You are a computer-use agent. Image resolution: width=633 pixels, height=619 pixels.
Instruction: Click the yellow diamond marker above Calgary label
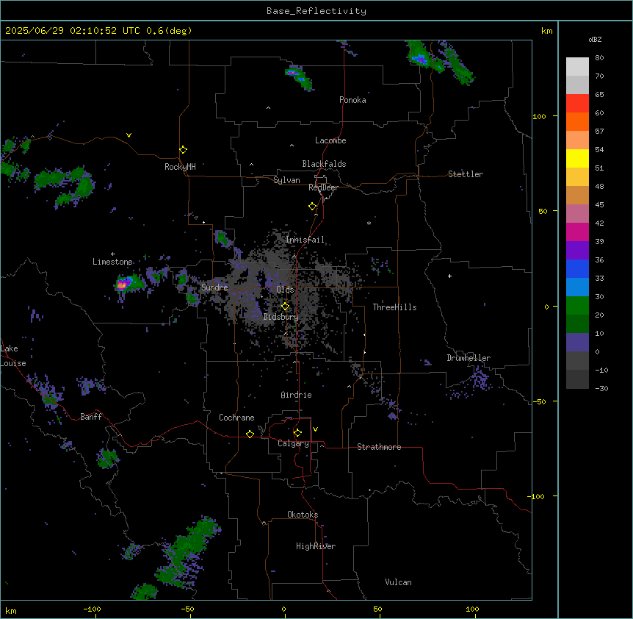pos(297,433)
